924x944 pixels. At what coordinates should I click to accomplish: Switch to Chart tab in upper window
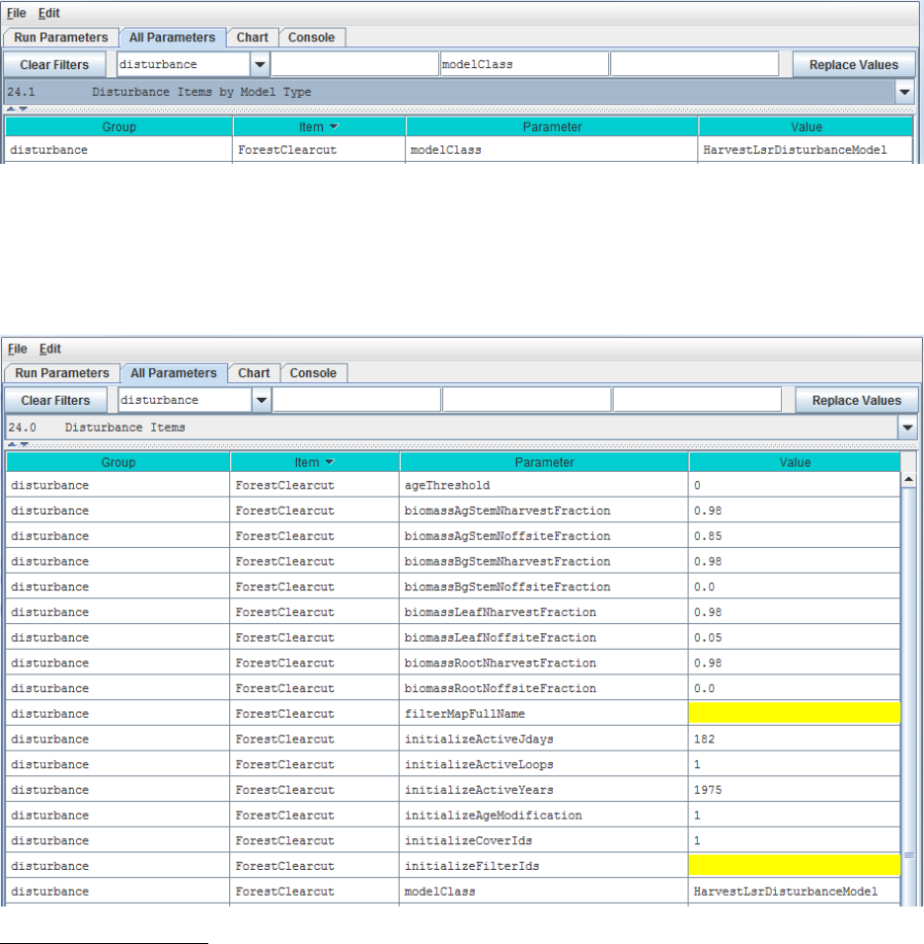[x=252, y=38]
